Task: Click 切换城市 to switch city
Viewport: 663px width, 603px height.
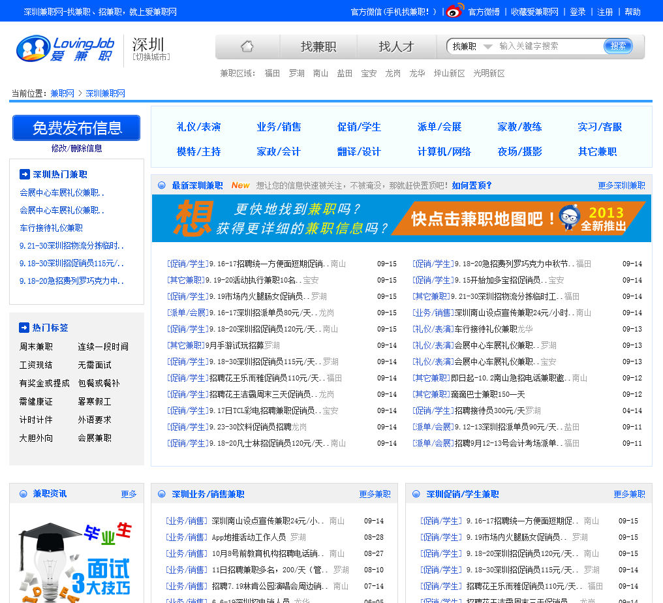Action: pos(151,57)
